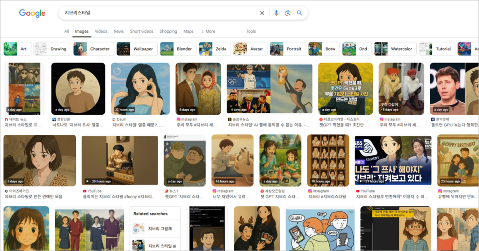The width and height of the screenshot is (479, 251).
Task: Click the magnifier search icon
Action: [x=299, y=13]
